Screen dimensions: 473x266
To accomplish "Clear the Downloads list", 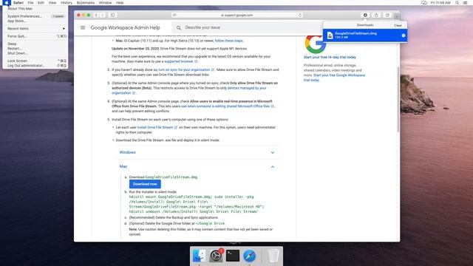I will [398, 25].
